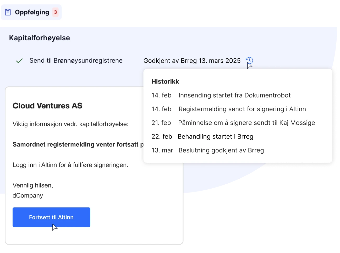Click the red notification badge showing 3
The height and width of the screenshot is (253, 340).
[x=55, y=12]
